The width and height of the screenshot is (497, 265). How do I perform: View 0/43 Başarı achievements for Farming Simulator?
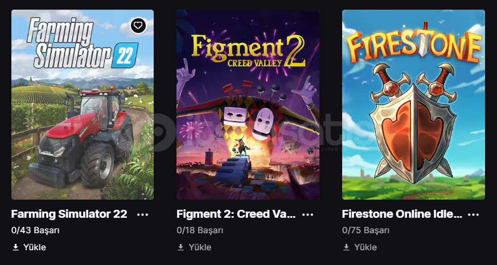(x=35, y=231)
